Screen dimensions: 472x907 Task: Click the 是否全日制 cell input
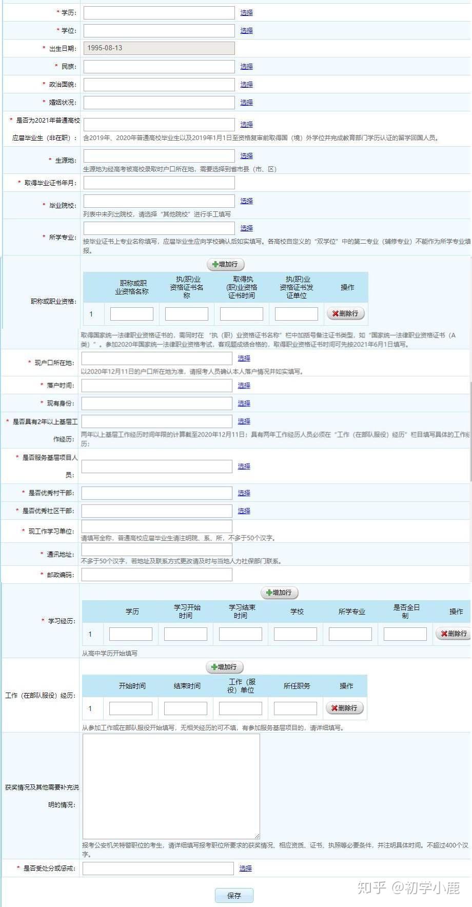405,634
